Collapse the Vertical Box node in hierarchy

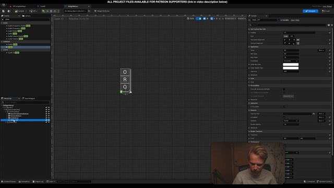tap(6, 112)
